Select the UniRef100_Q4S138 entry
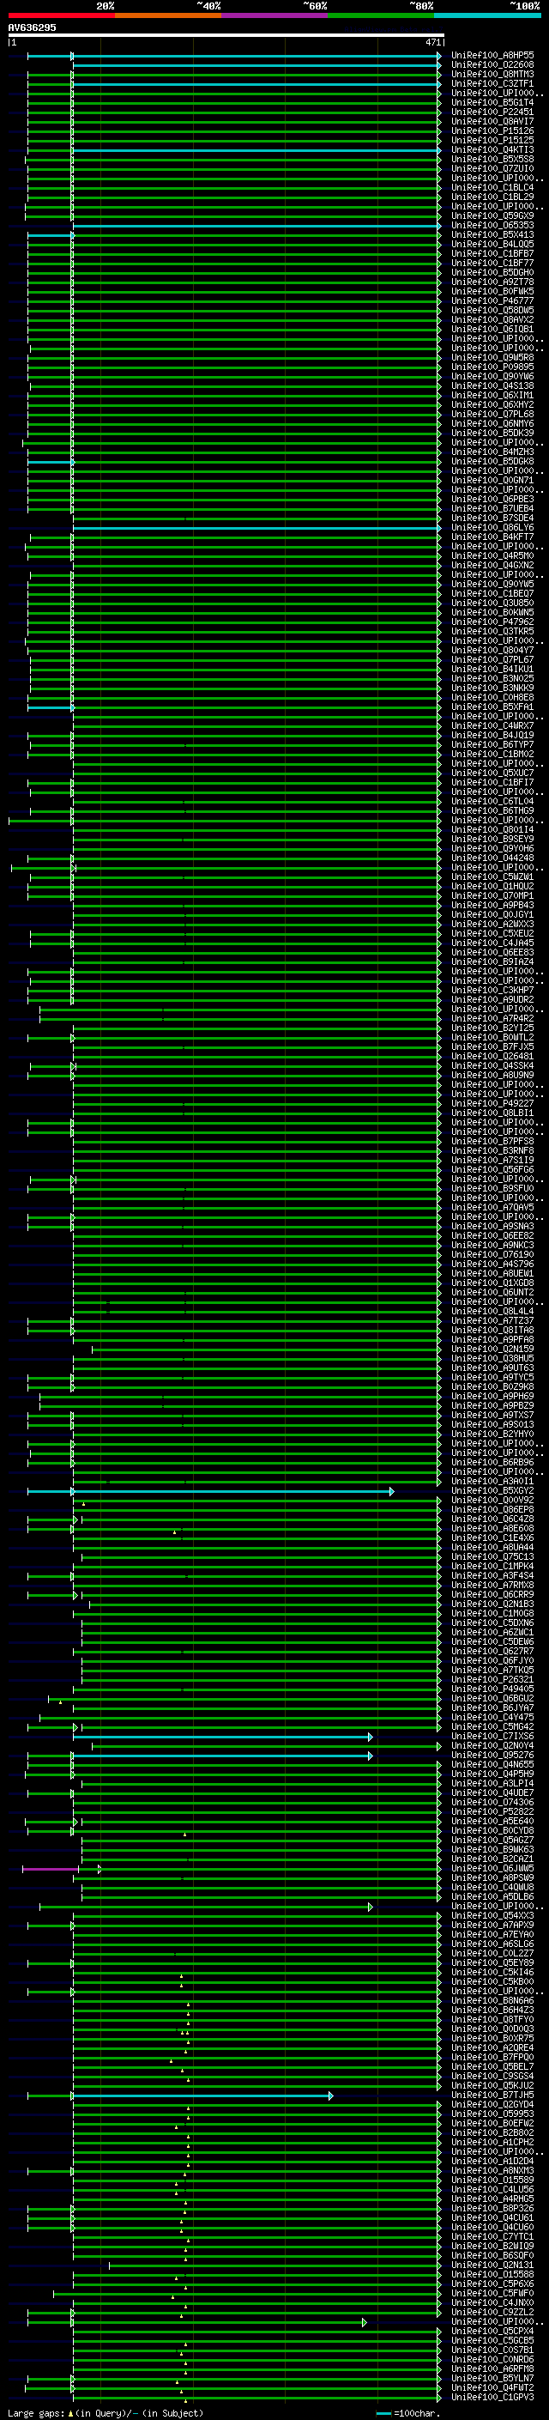549x2420 pixels. point(492,385)
